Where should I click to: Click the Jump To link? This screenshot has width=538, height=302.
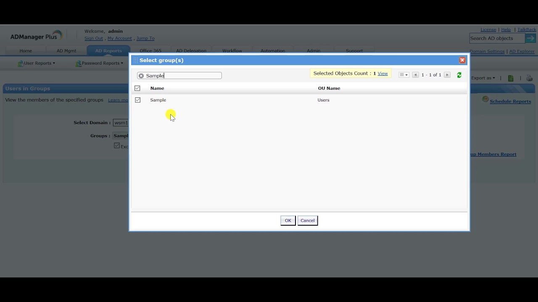[145, 38]
